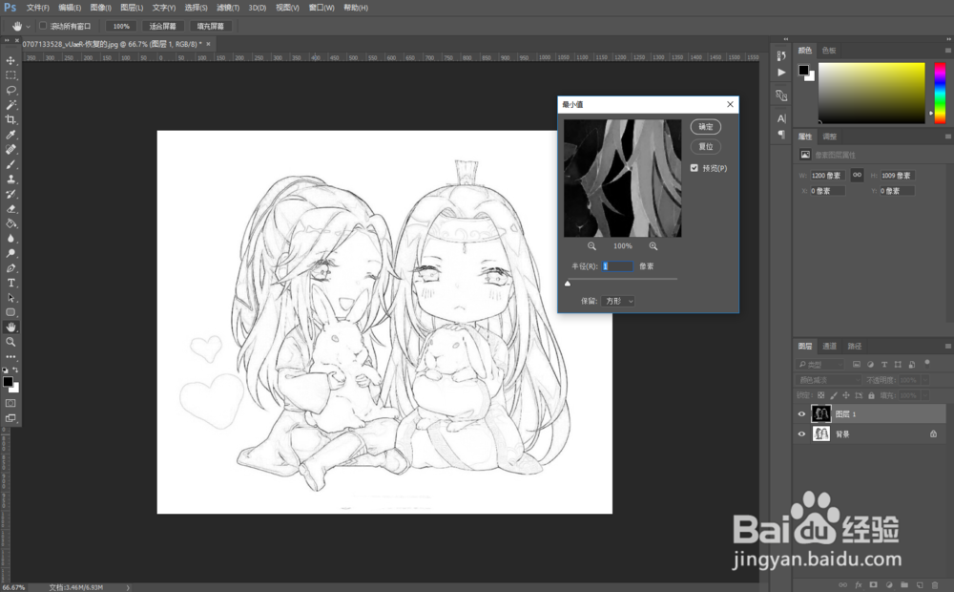Viewport: 954px width, 592px height.
Task: Select the Magic Wand tool
Action: pos(10,105)
